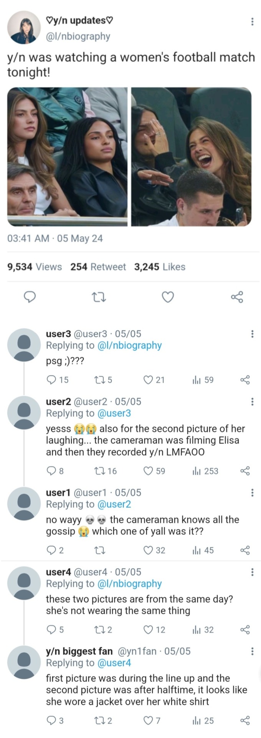Screen dimensions: 261x738
Task: Like the main tweet with heart icon
Action: click(x=168, y=297)
